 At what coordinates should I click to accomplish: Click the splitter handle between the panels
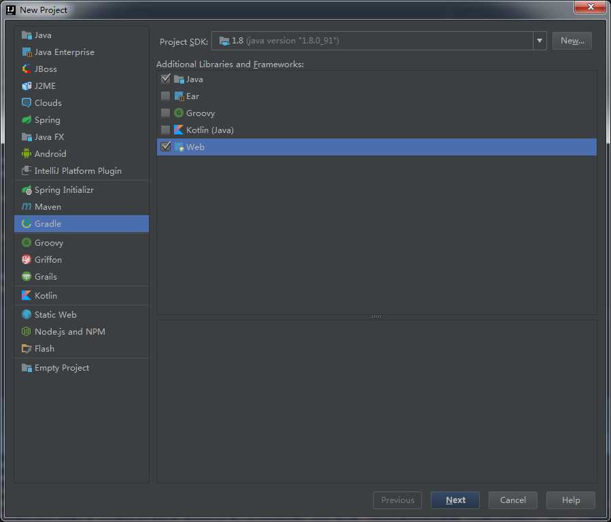(377, 317)
